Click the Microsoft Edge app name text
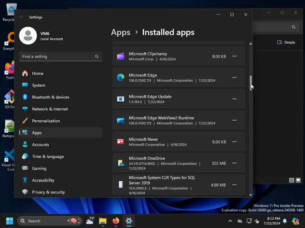The image size is (305, 228). 143,75
